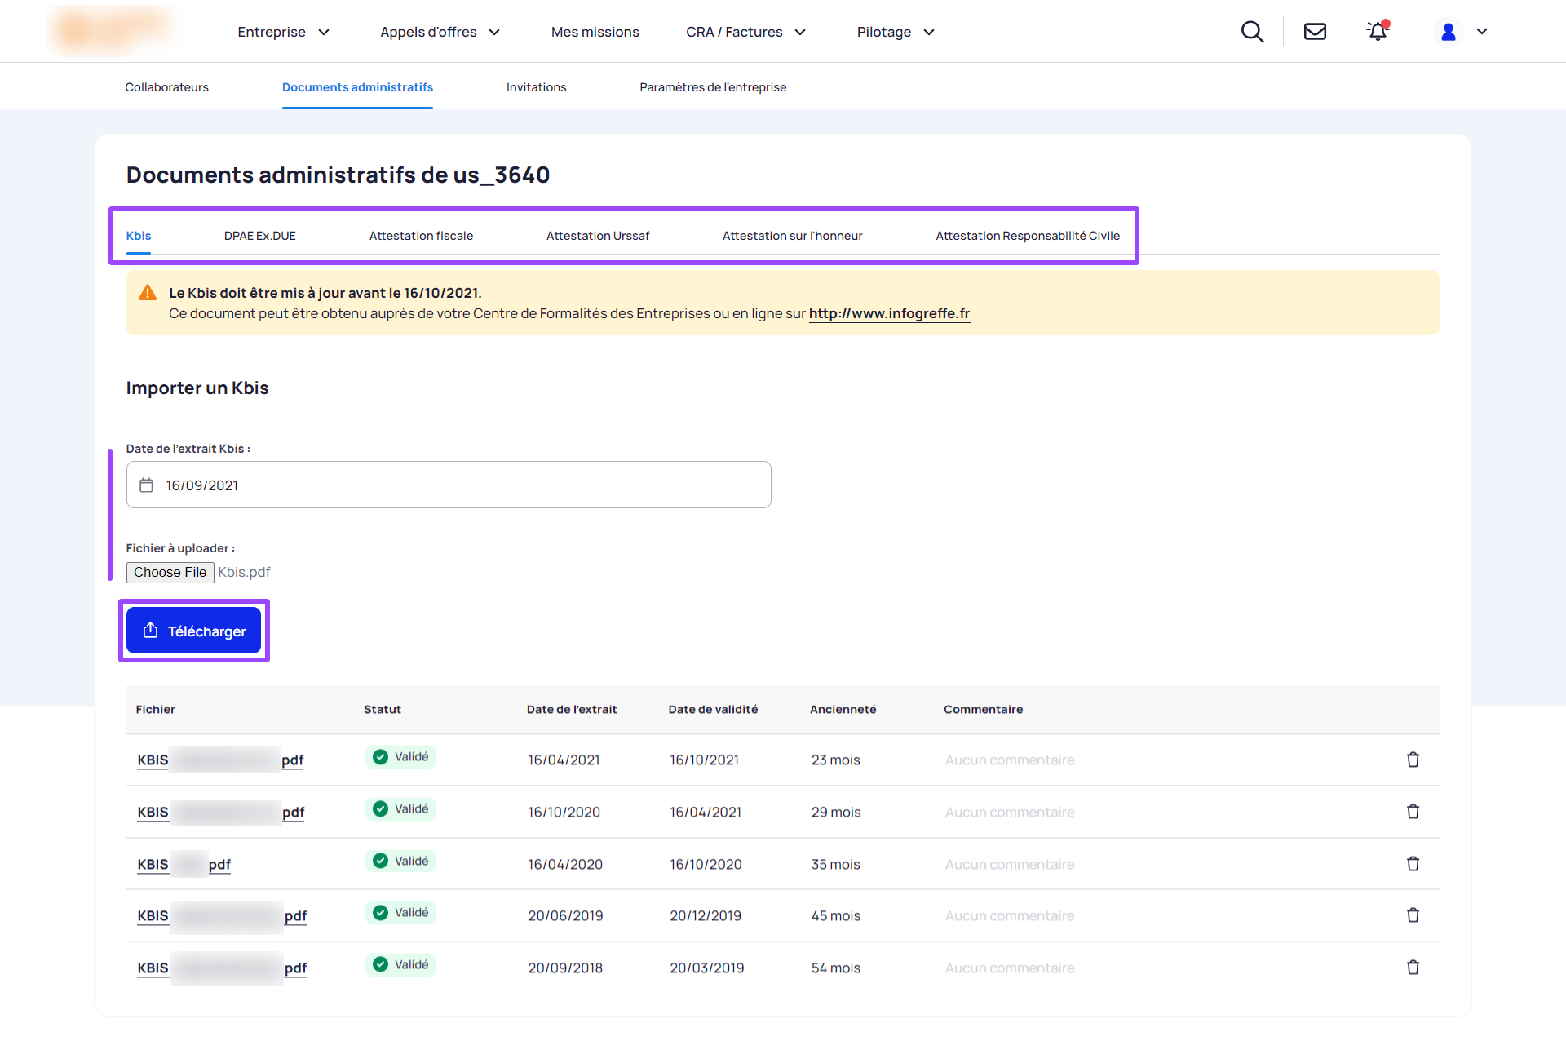Open Attestation sur l'honneur tab

[792, 236]
